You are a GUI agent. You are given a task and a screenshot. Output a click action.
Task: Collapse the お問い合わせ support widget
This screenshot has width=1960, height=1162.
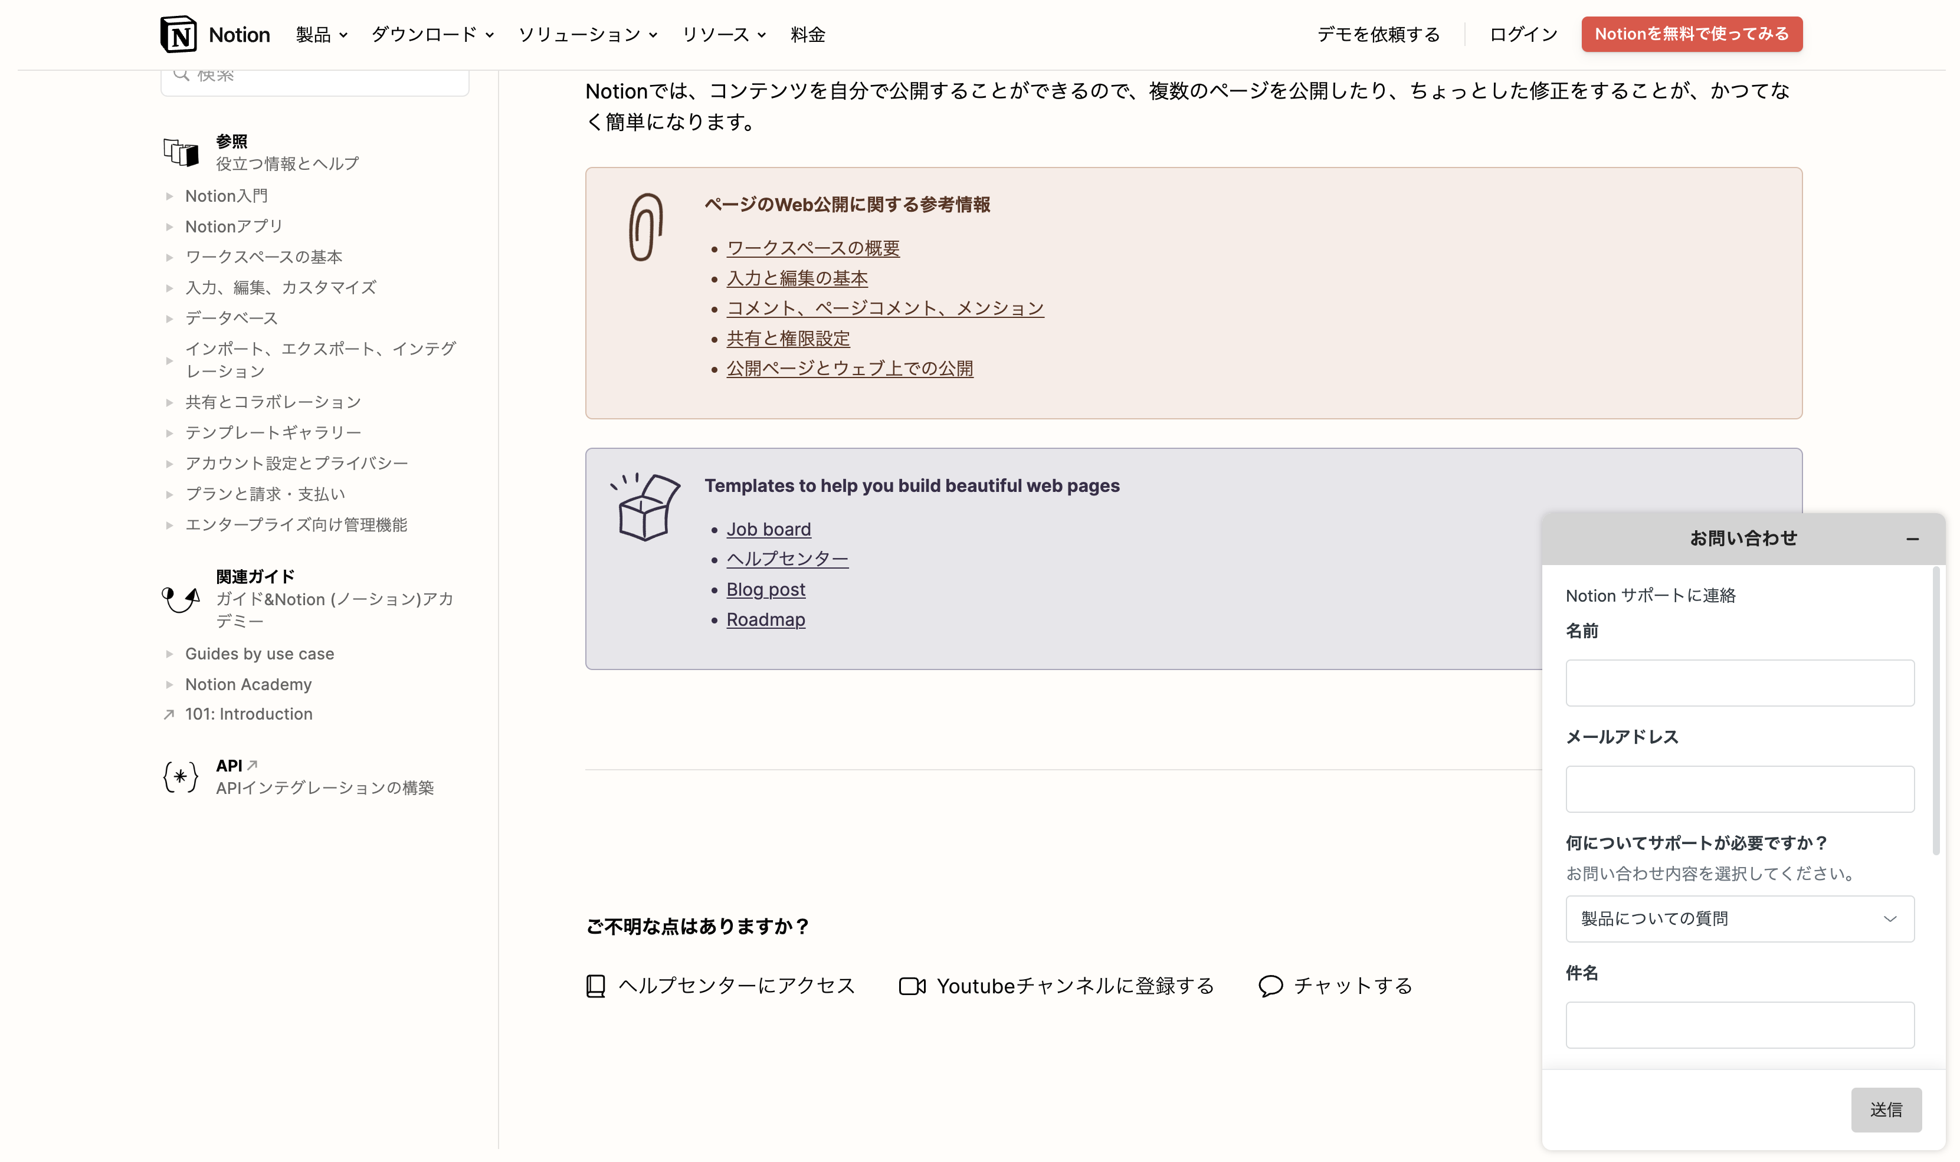coord(1914,539)
